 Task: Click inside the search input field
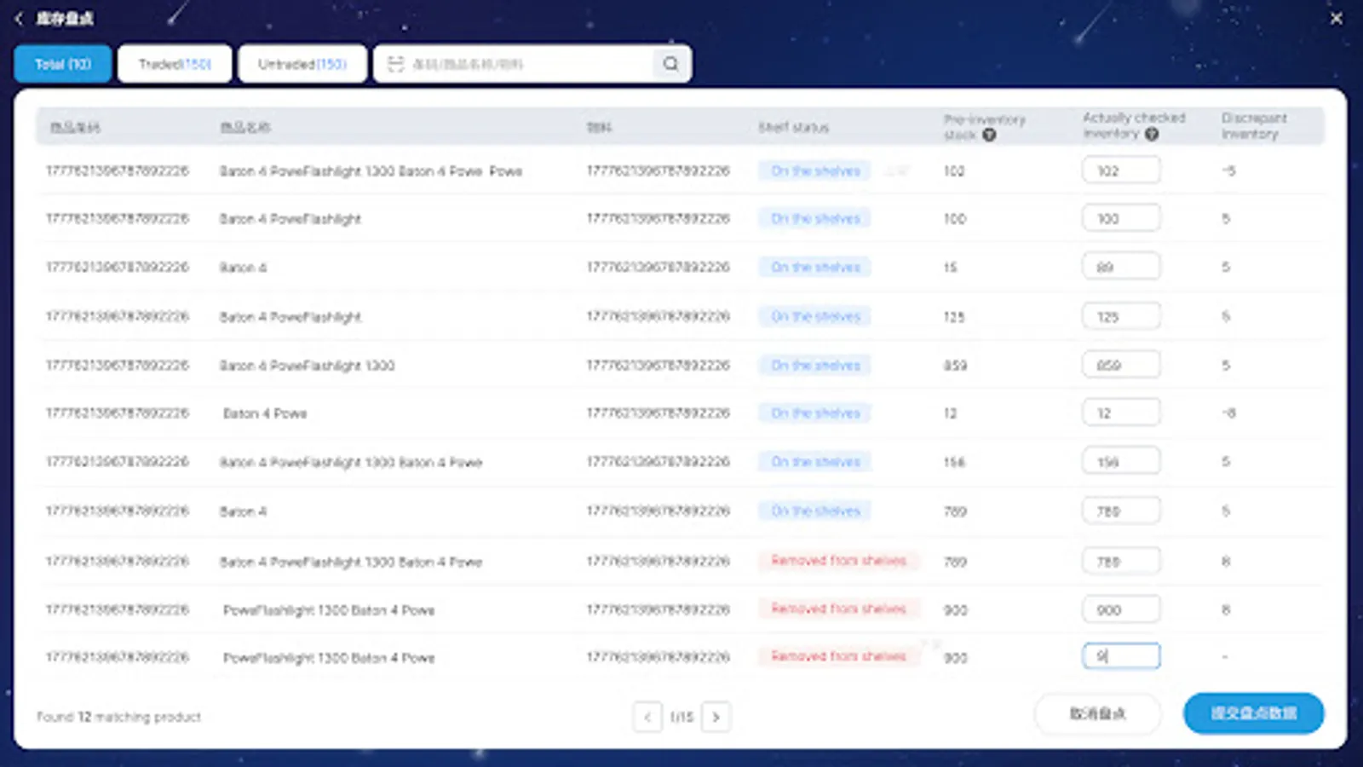(511, 63)
